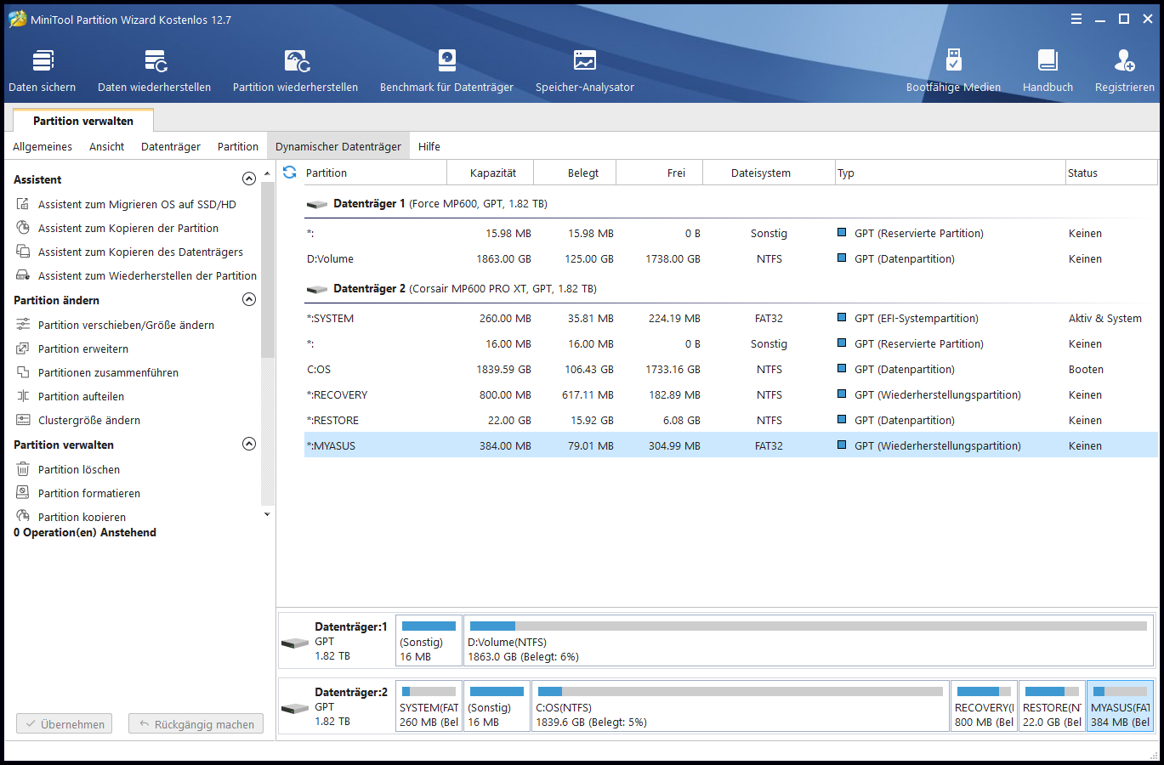1164x765 pixels.
Task: Refresh the partition list
Action: (x=289, y=172)
